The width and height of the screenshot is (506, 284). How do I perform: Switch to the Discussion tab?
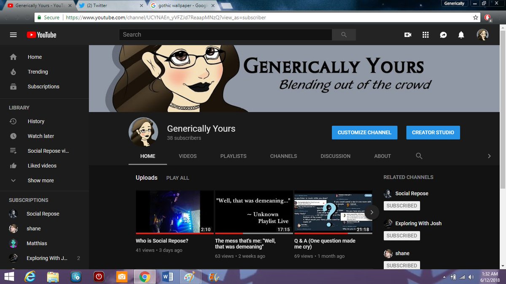[x=335, y=156]
